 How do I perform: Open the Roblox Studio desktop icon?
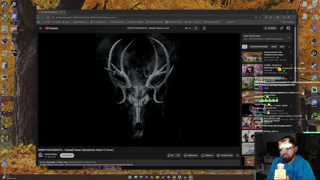coord(14,6)
